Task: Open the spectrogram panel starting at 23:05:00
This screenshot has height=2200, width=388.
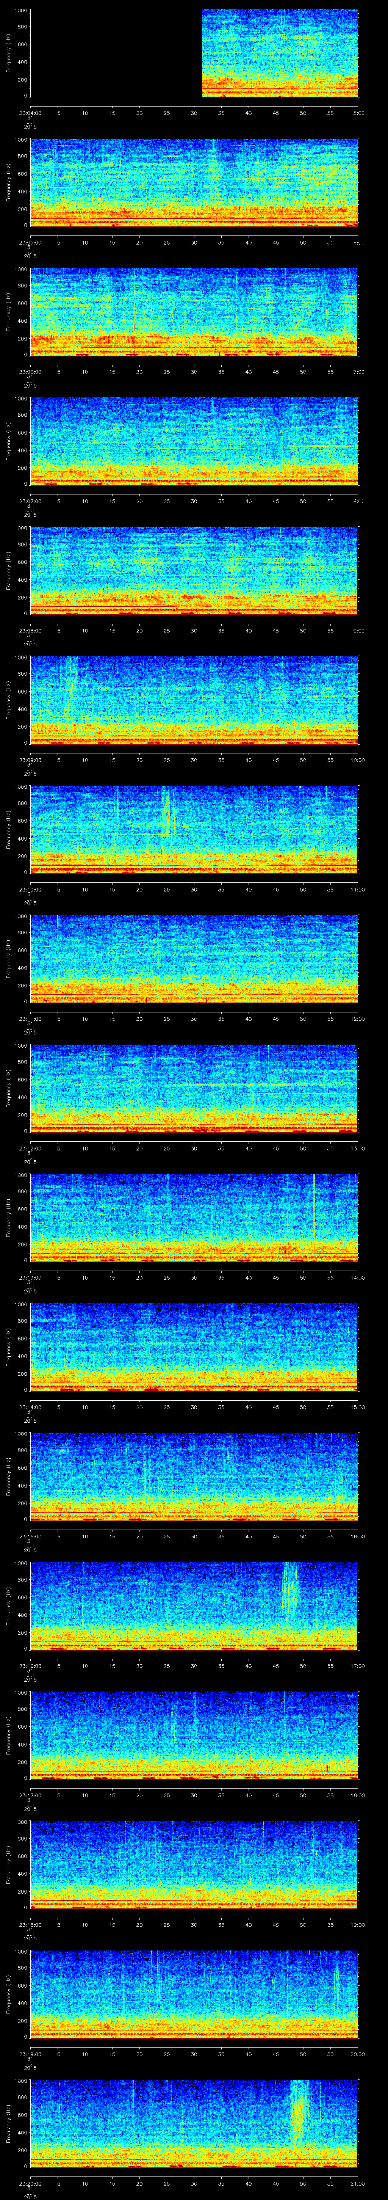Action: (194, 183)
